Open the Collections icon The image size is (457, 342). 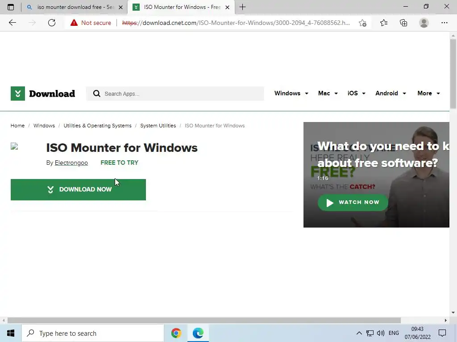(403, 23)
